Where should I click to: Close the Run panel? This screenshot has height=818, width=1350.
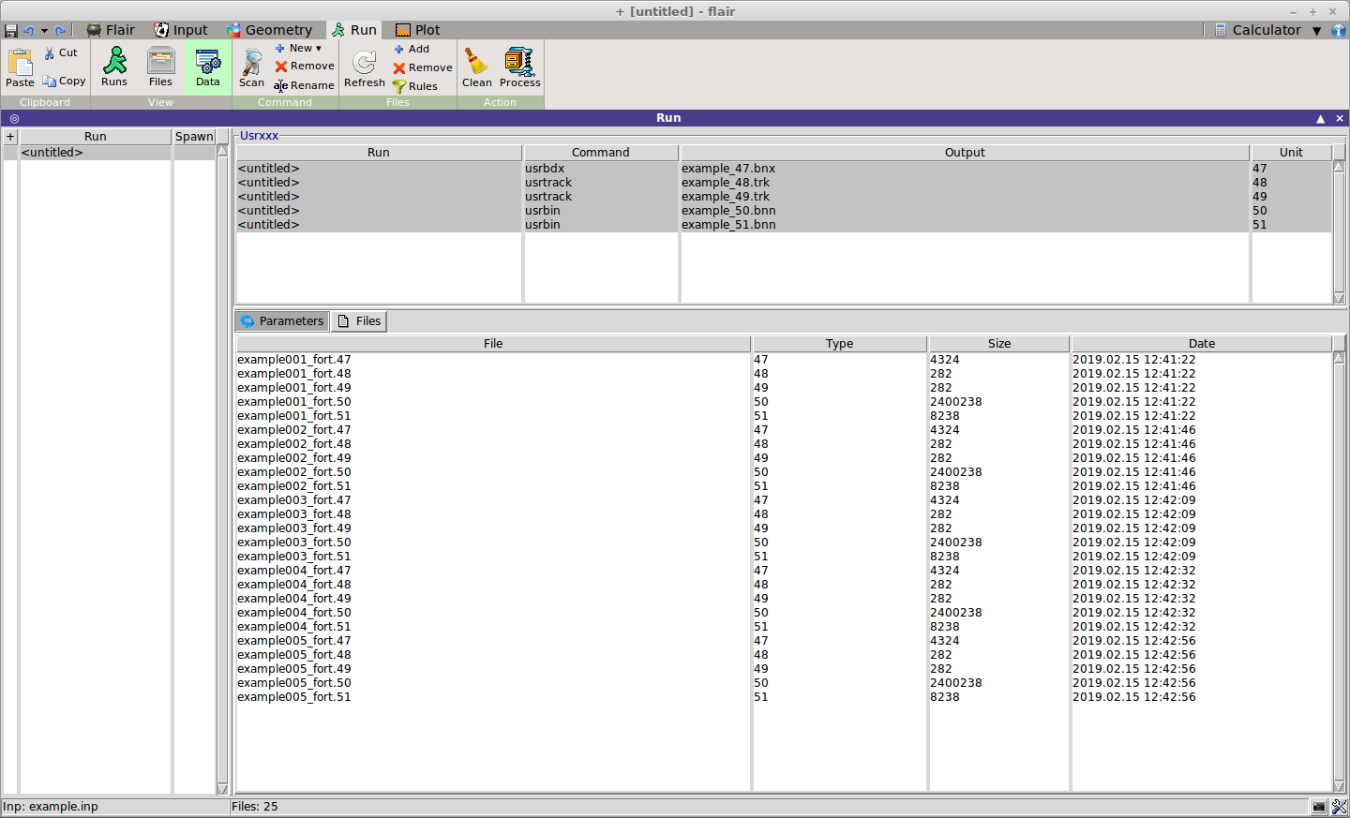point(1340,119)
